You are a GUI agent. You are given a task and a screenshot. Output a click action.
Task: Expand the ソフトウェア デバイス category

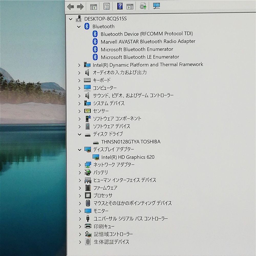(80, 126)
